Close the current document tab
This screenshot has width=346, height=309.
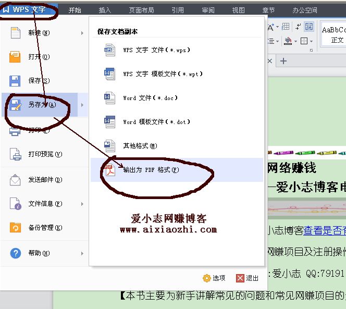tap(270, 61)
